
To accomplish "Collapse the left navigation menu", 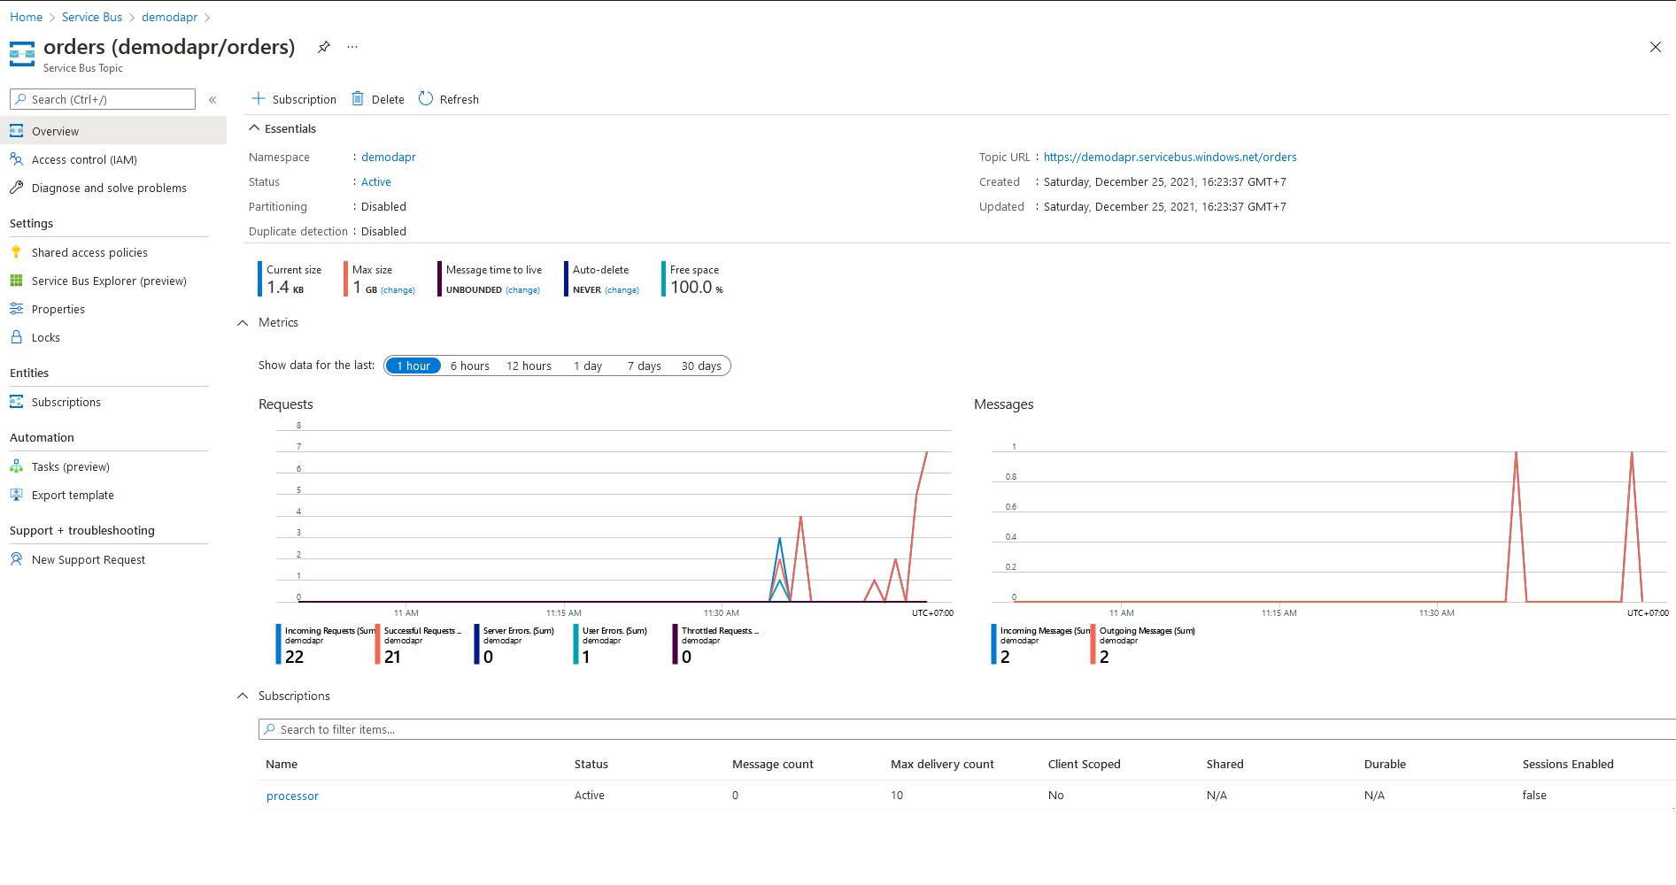I will click(212, 100).
